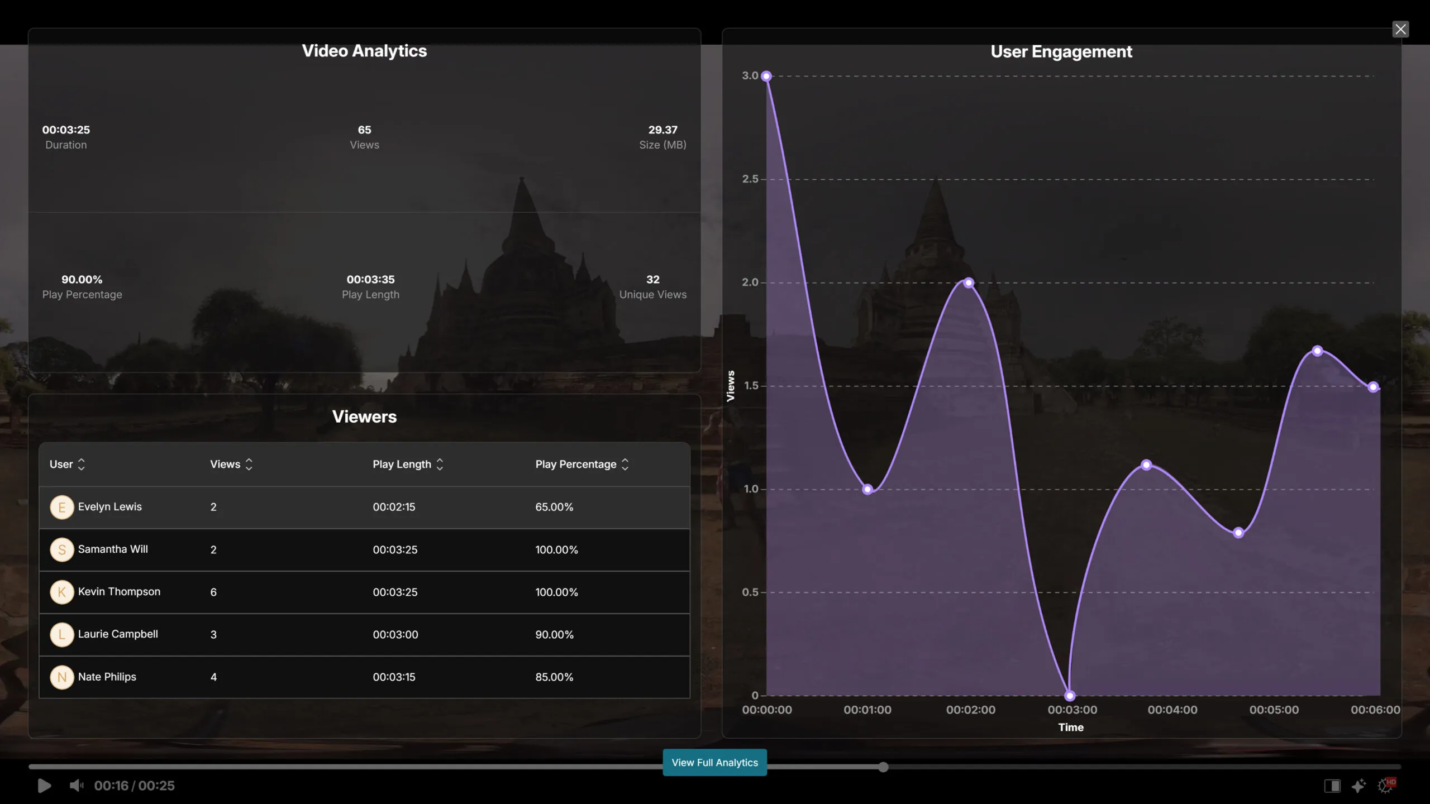The image size is (1430, 804).
Task: Sort by Play Percentage column arrows
Action: (x=625, y=464)
